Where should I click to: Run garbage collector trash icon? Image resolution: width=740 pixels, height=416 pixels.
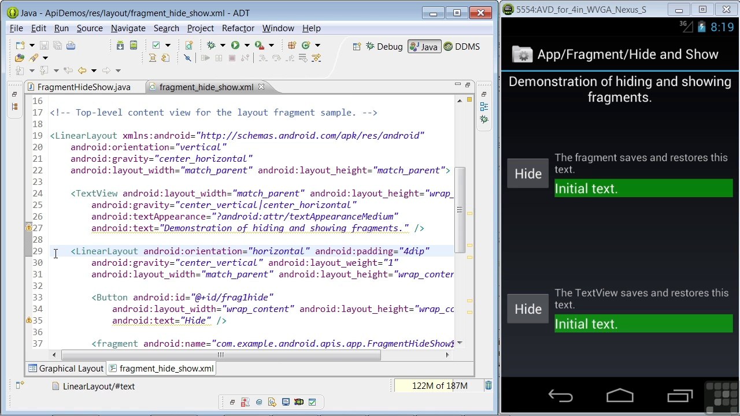click(488, 385)
